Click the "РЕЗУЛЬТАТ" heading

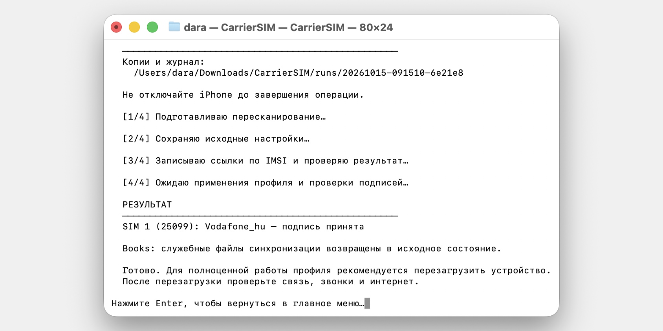click(x=147, y=205)
